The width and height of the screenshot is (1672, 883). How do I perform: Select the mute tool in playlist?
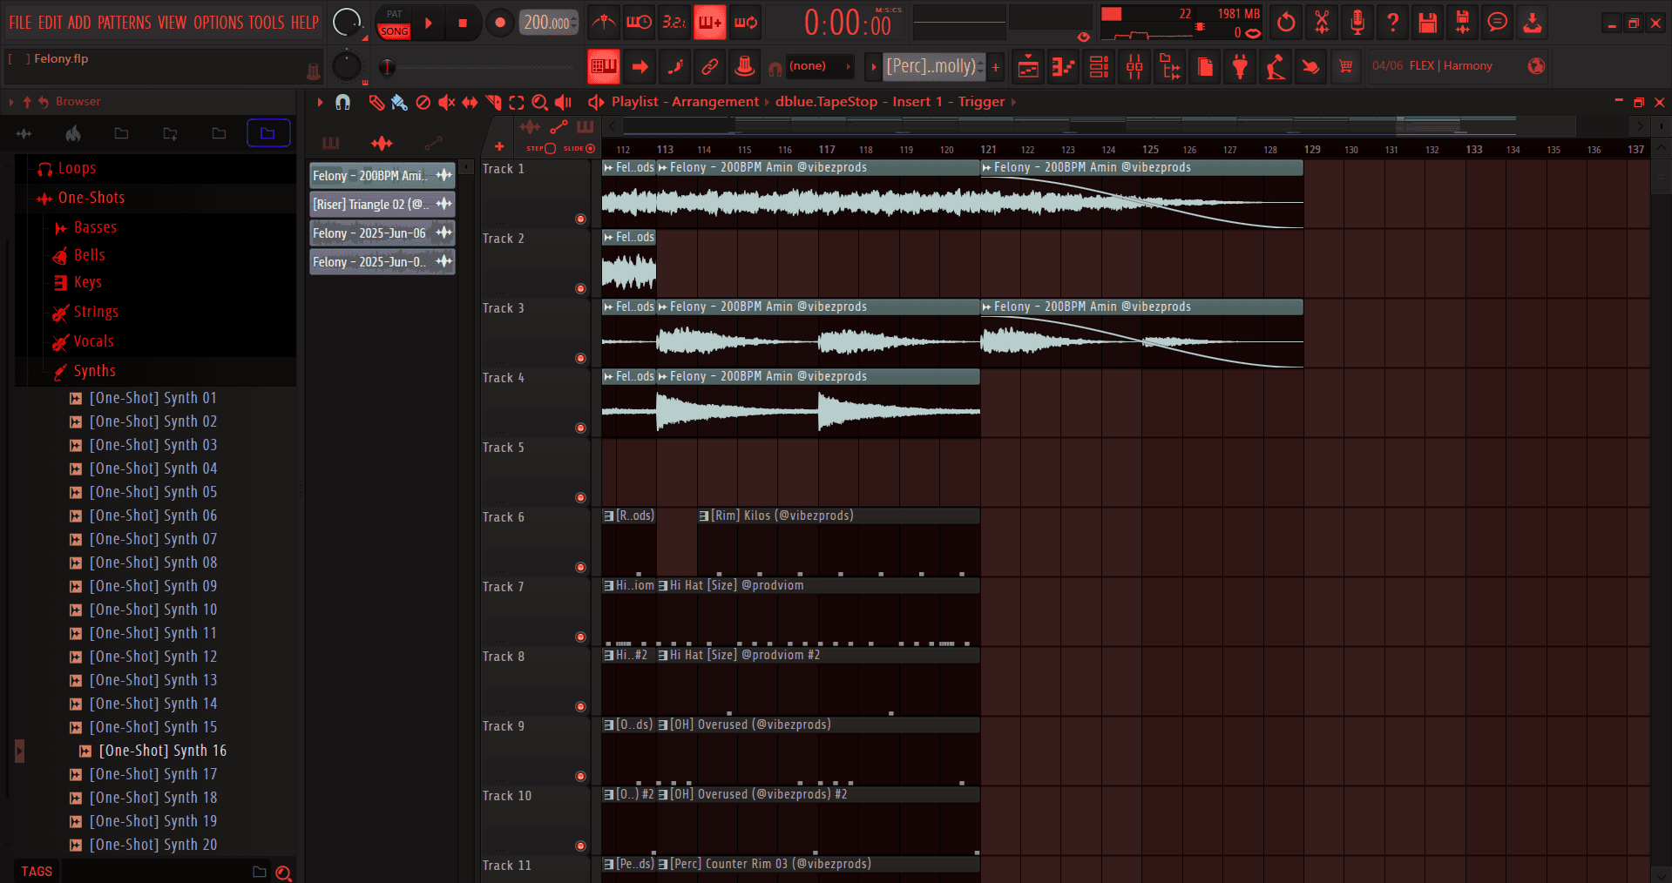(446, 103)
